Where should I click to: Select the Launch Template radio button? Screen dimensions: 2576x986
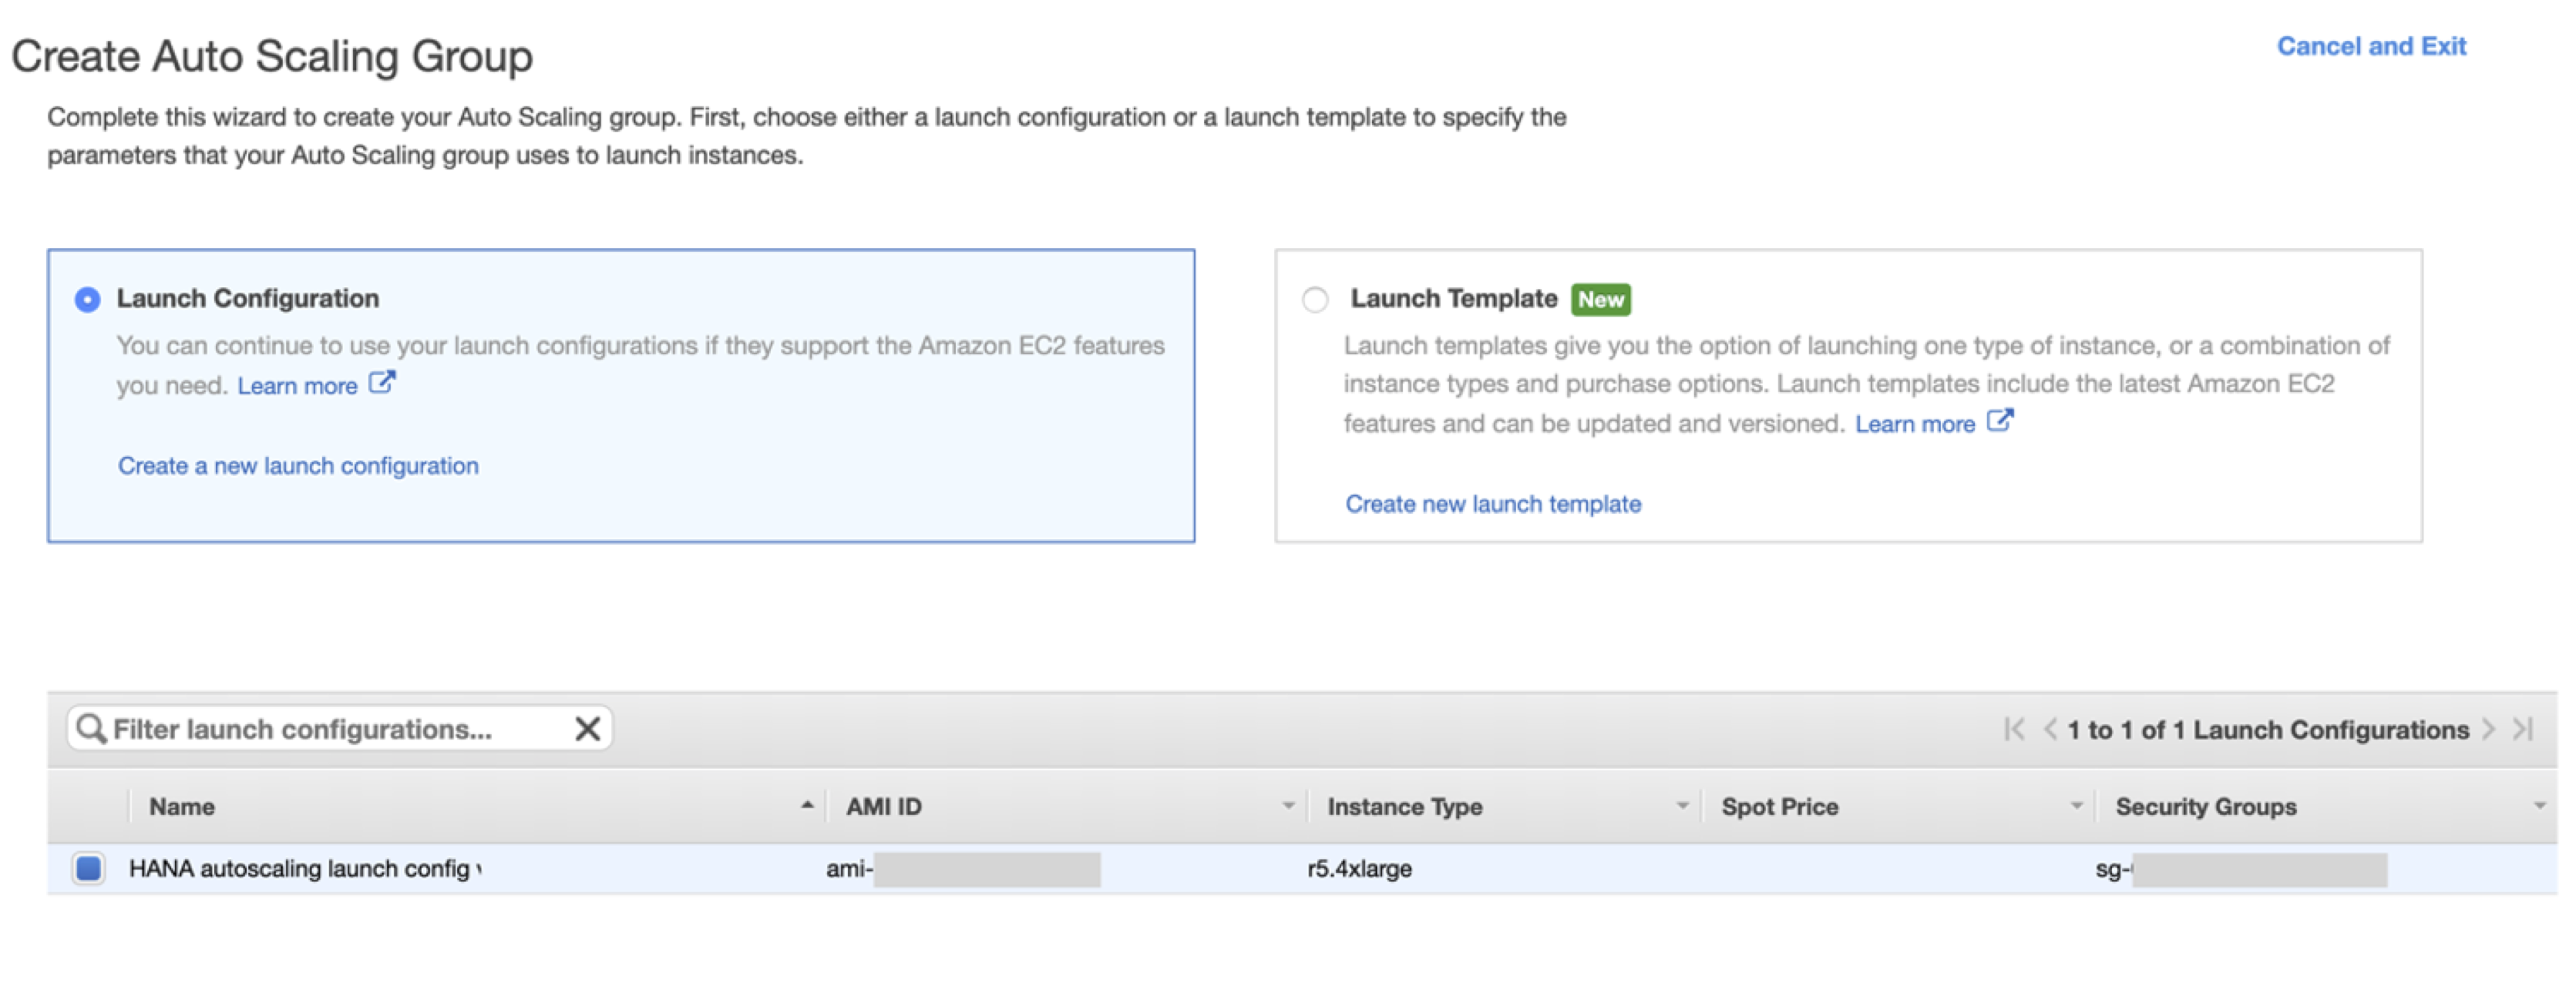1315,300
